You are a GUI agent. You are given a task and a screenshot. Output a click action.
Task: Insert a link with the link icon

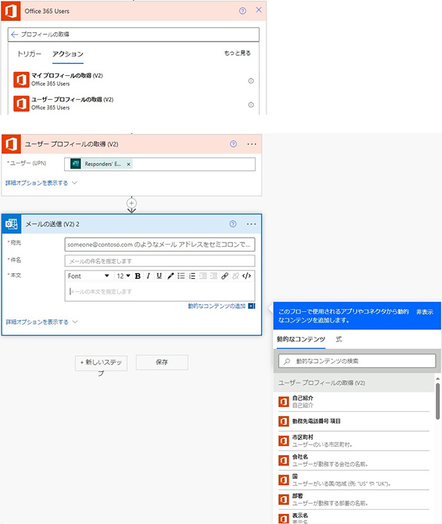[x=225, y=276]
